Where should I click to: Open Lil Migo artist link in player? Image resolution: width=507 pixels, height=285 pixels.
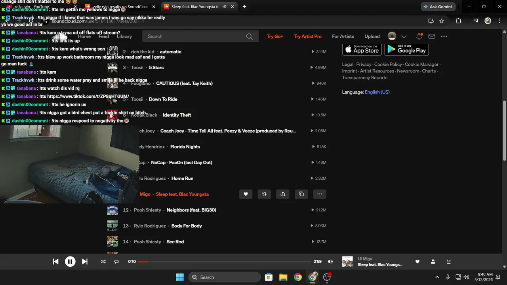(x=365, y=259)
